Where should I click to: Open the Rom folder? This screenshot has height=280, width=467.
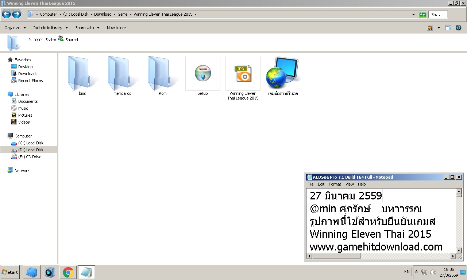(x=162, y=76)
